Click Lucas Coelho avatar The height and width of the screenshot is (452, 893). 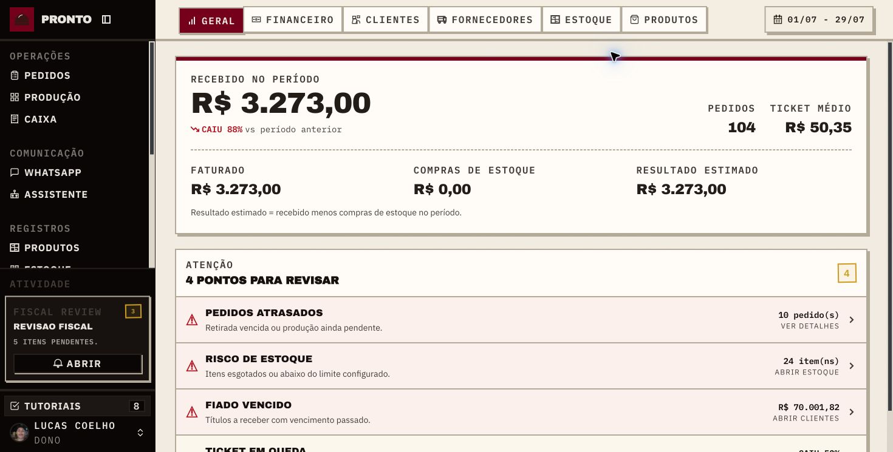point(19,433)
